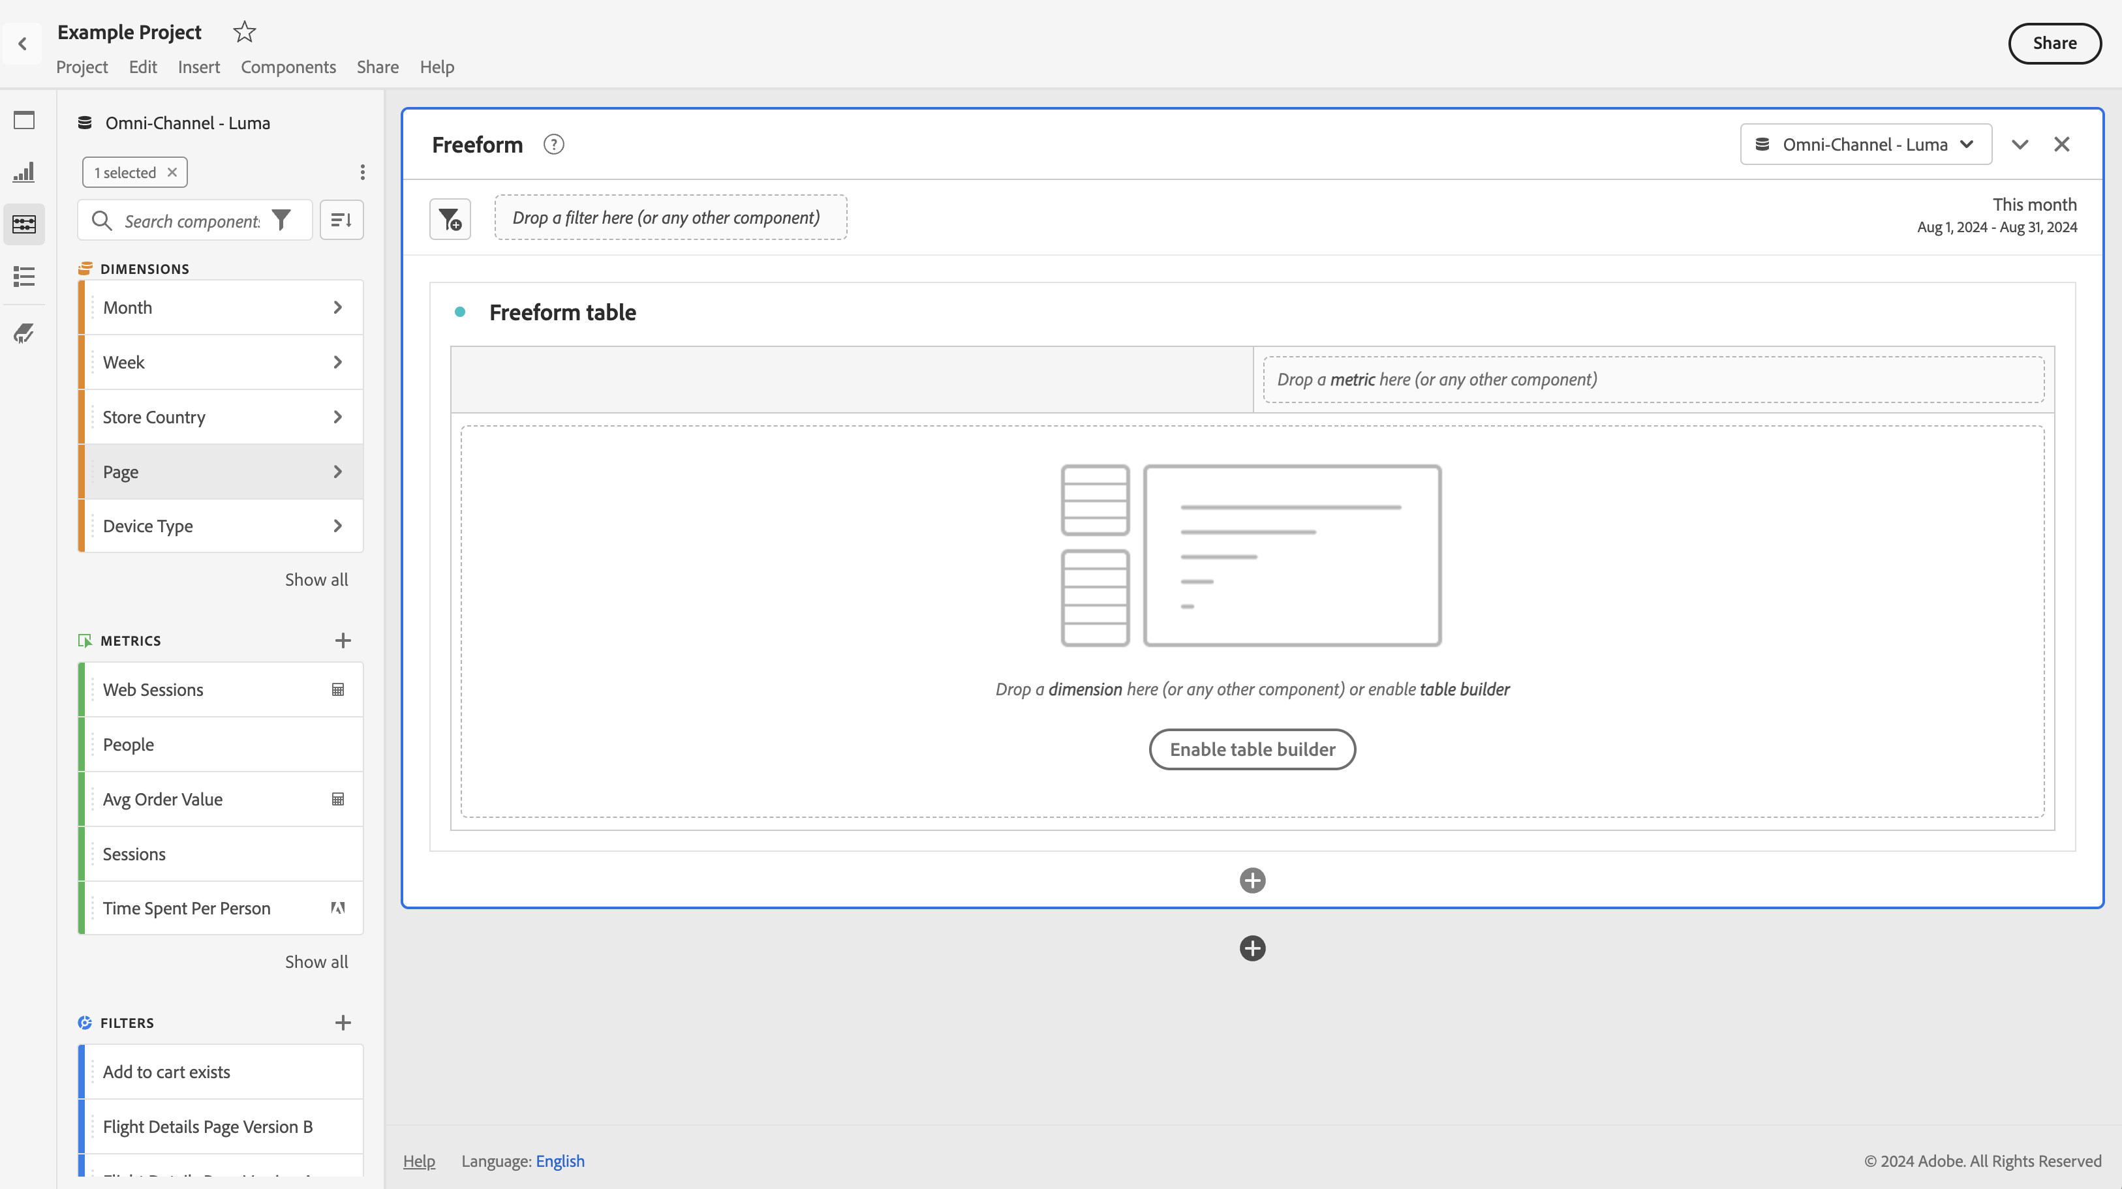Open the Visualizations bar chart icon

point(24,172)
